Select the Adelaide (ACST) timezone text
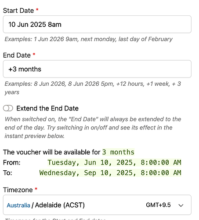The height and width of the screenshot is (220, 199). tap(60, 205)
